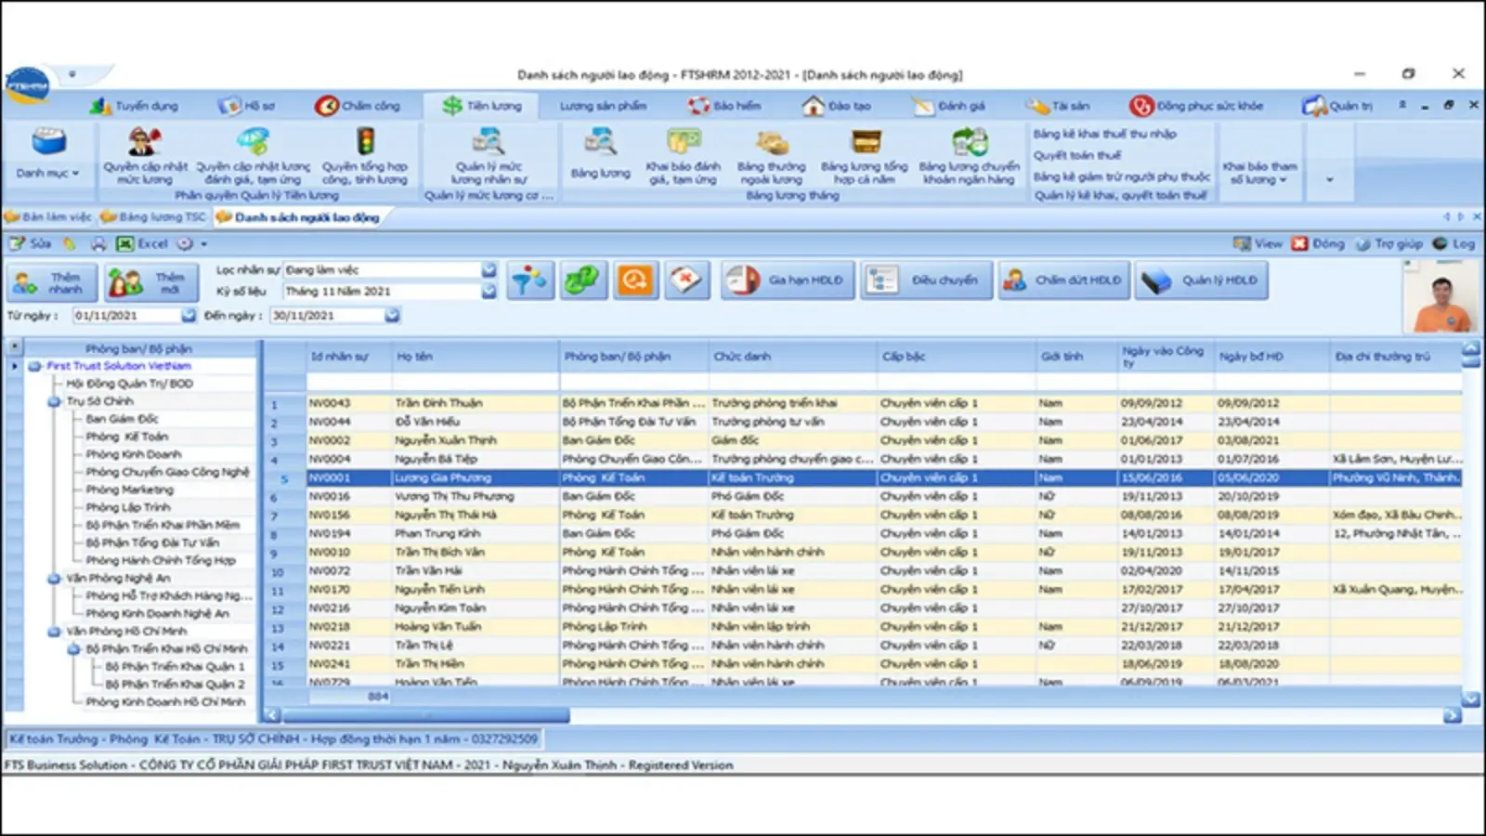Image resolution: width=1486 pixels, height=836 pixels.
Task: Switch to the Chấm công ribbon tab
Action: (x=358, y=106)
